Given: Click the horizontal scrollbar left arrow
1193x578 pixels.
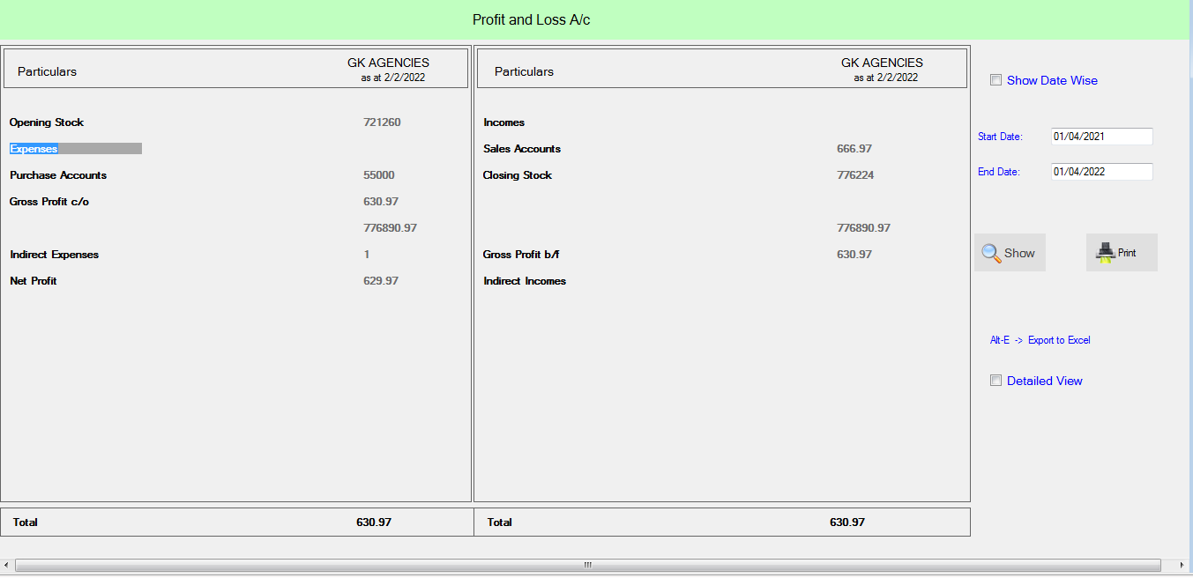Looking at the screenshot, I should [7, 565].
